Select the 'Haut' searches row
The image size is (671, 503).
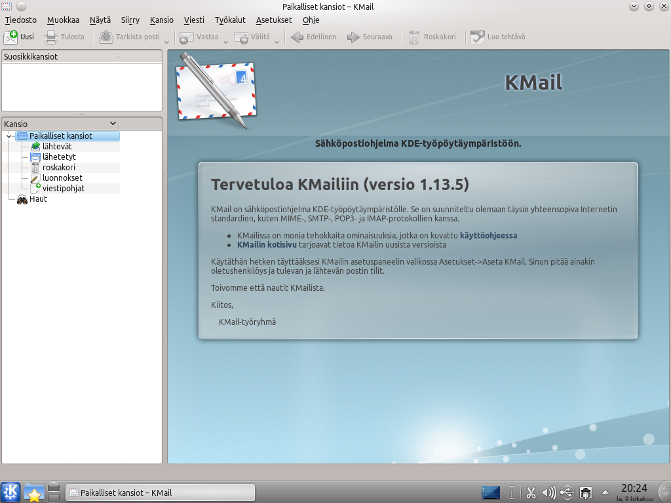(x=38, y=199)
